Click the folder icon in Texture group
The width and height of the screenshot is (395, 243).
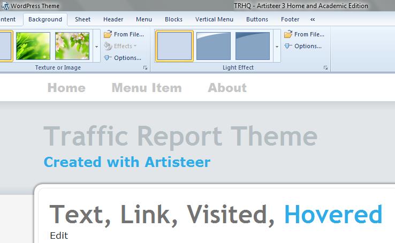[x=108, y=34]
